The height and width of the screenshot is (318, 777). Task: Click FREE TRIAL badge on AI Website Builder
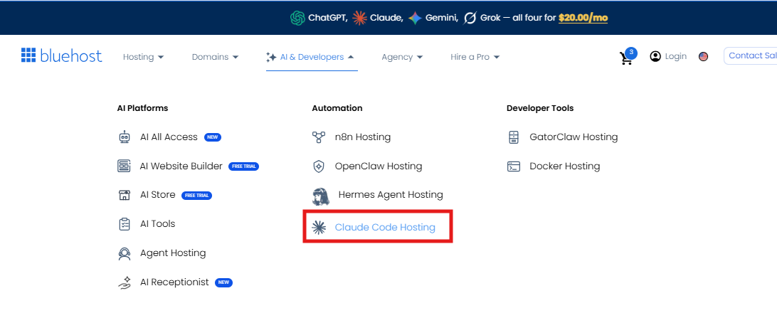(244, 166)
